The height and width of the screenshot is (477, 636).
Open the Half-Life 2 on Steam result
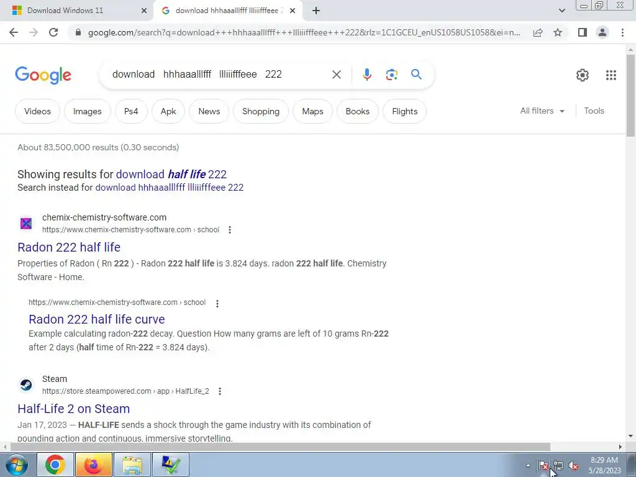73,409
